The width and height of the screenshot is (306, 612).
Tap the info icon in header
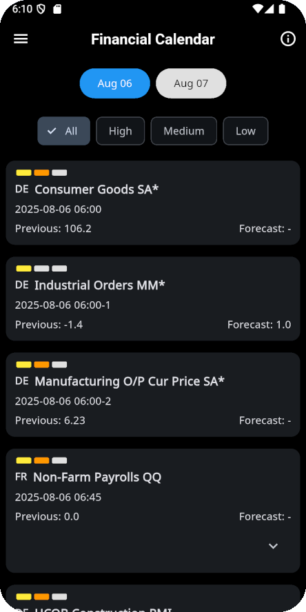click(x=288, y=39)
